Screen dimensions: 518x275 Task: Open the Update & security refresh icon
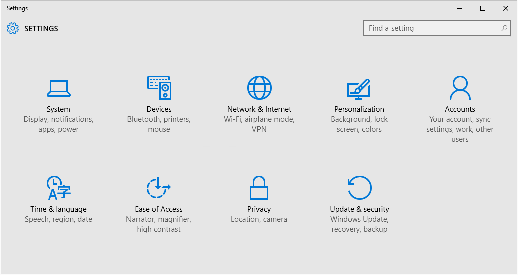point(360,188)
